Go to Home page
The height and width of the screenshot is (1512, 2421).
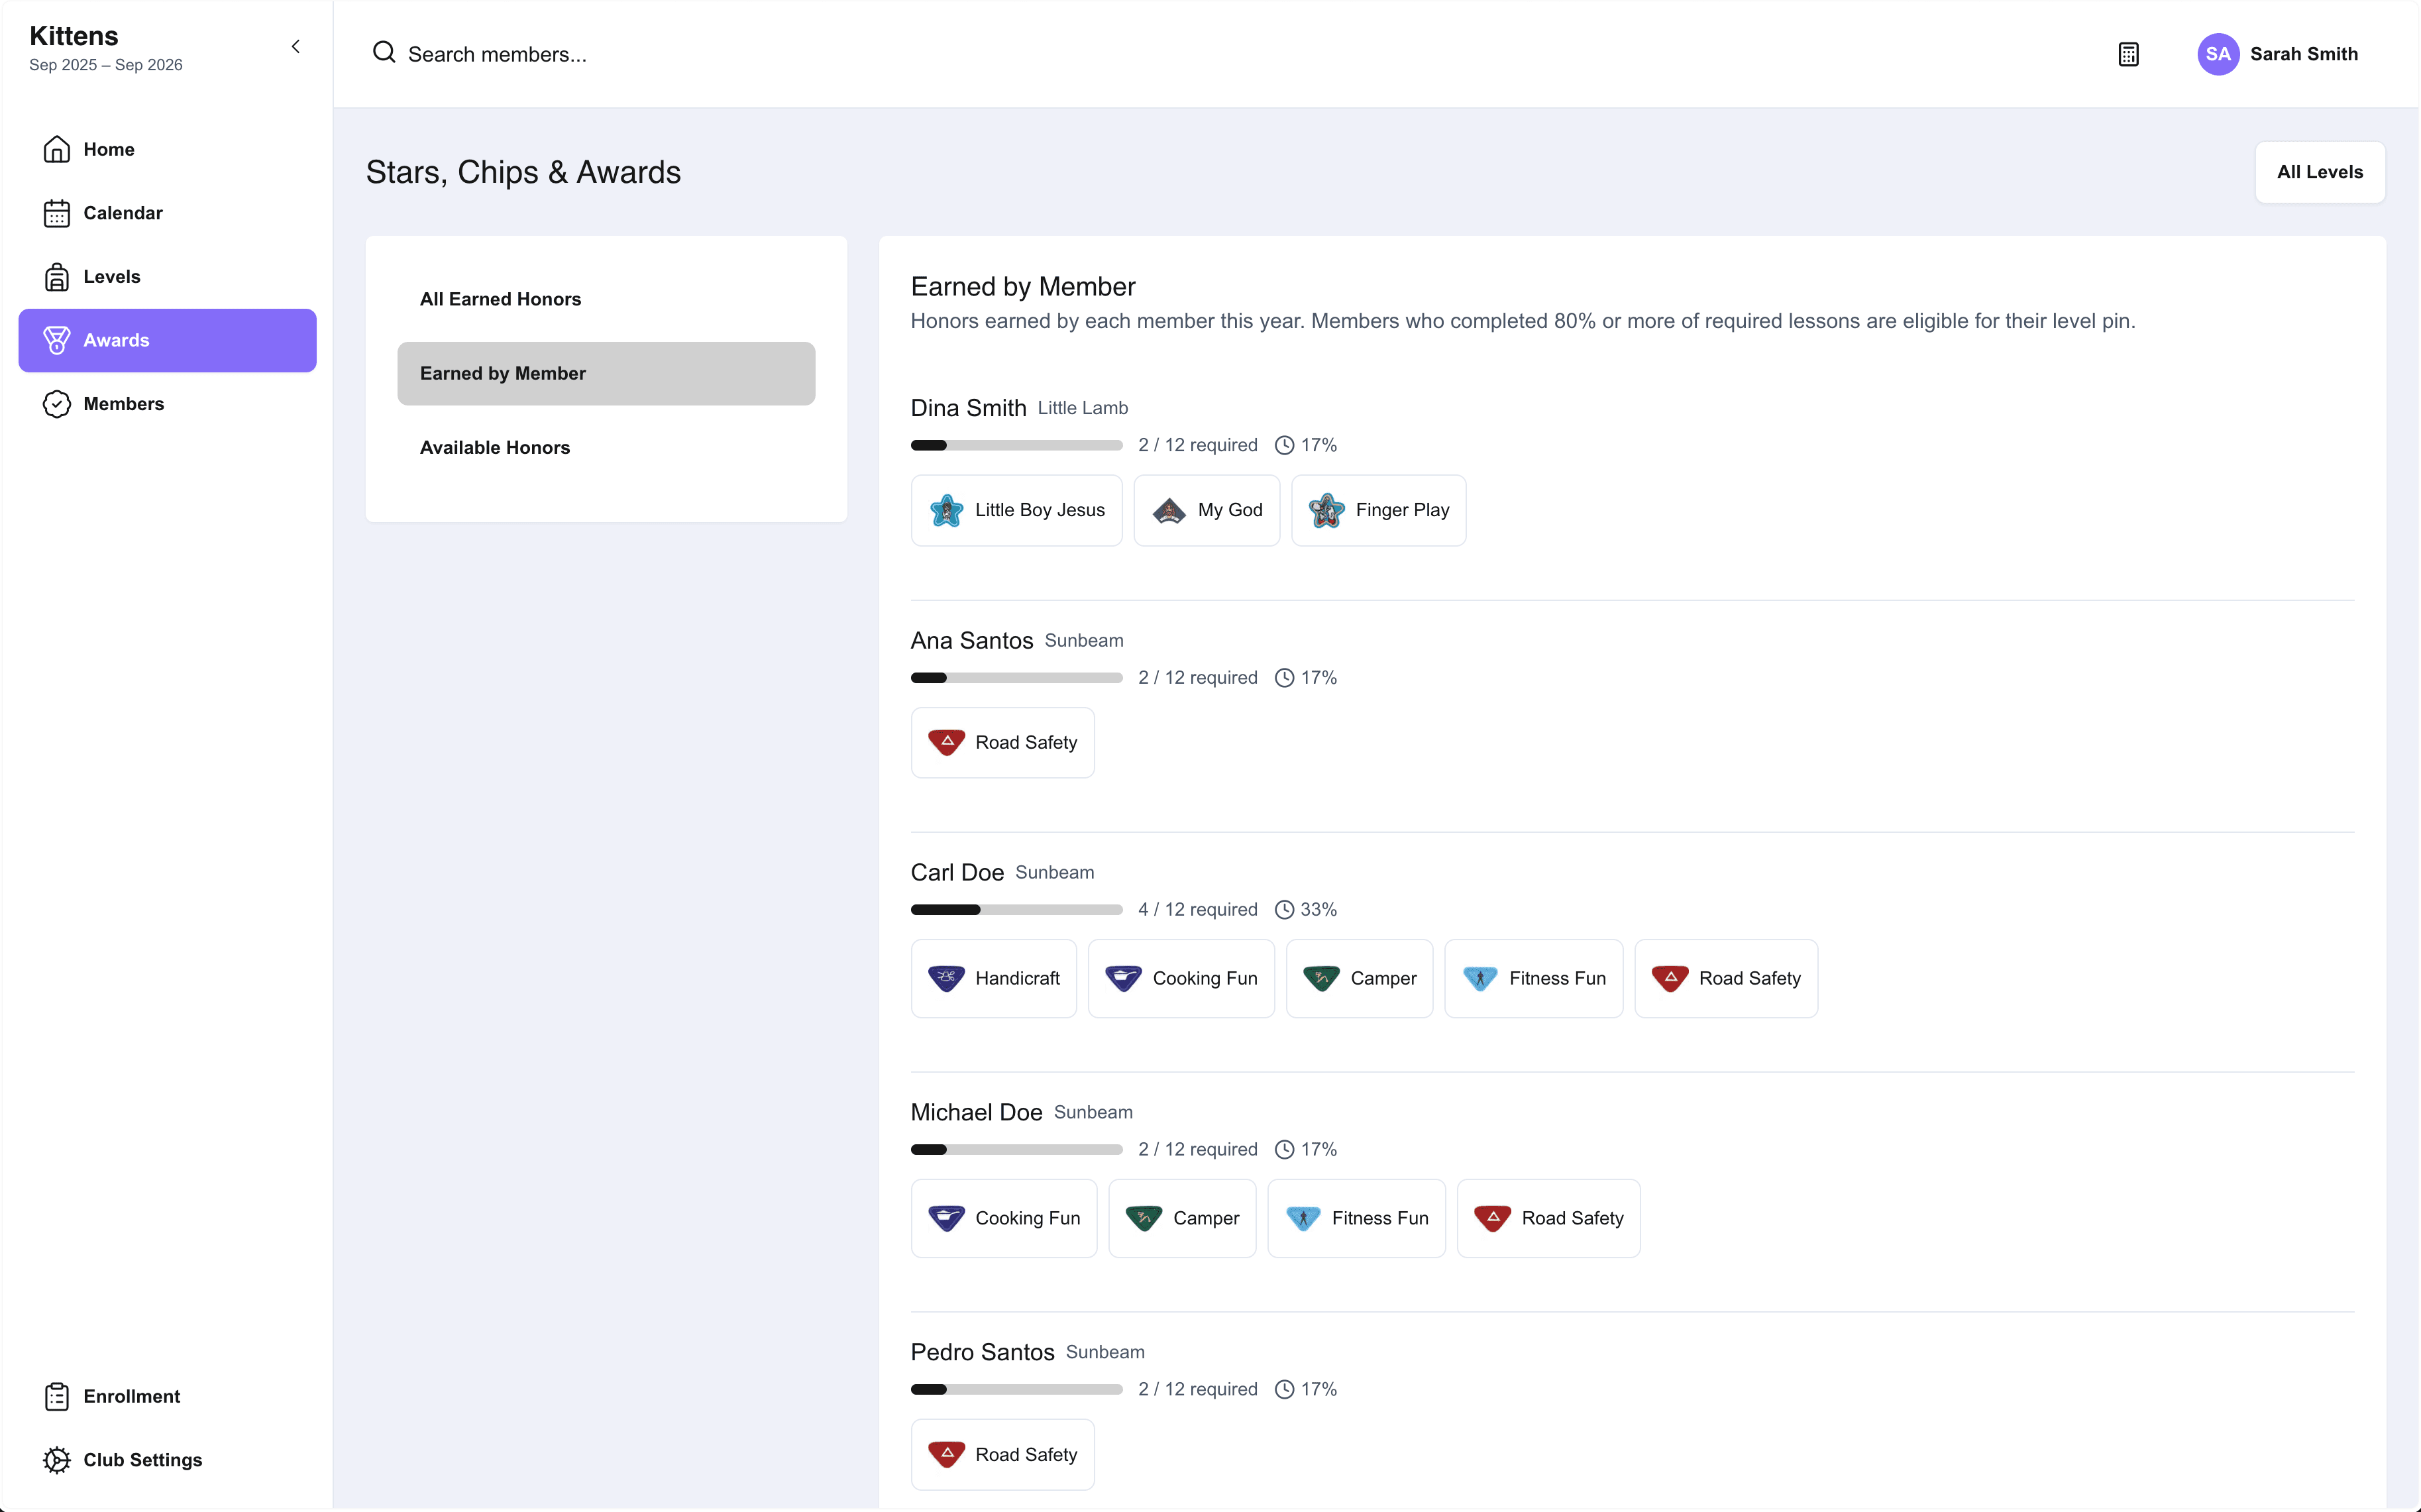pyautogui.click(x=167, y=149)
